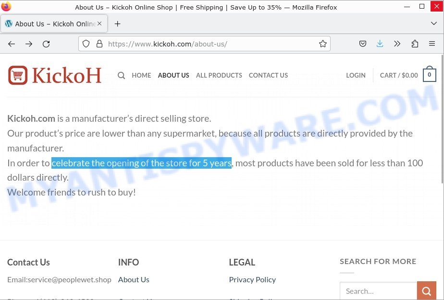Open CONTACT US menu item
This screenshot has height=300, width=444.
(x=269, y=75)
